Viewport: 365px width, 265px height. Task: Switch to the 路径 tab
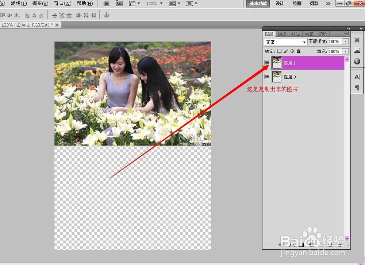[296, 34]
